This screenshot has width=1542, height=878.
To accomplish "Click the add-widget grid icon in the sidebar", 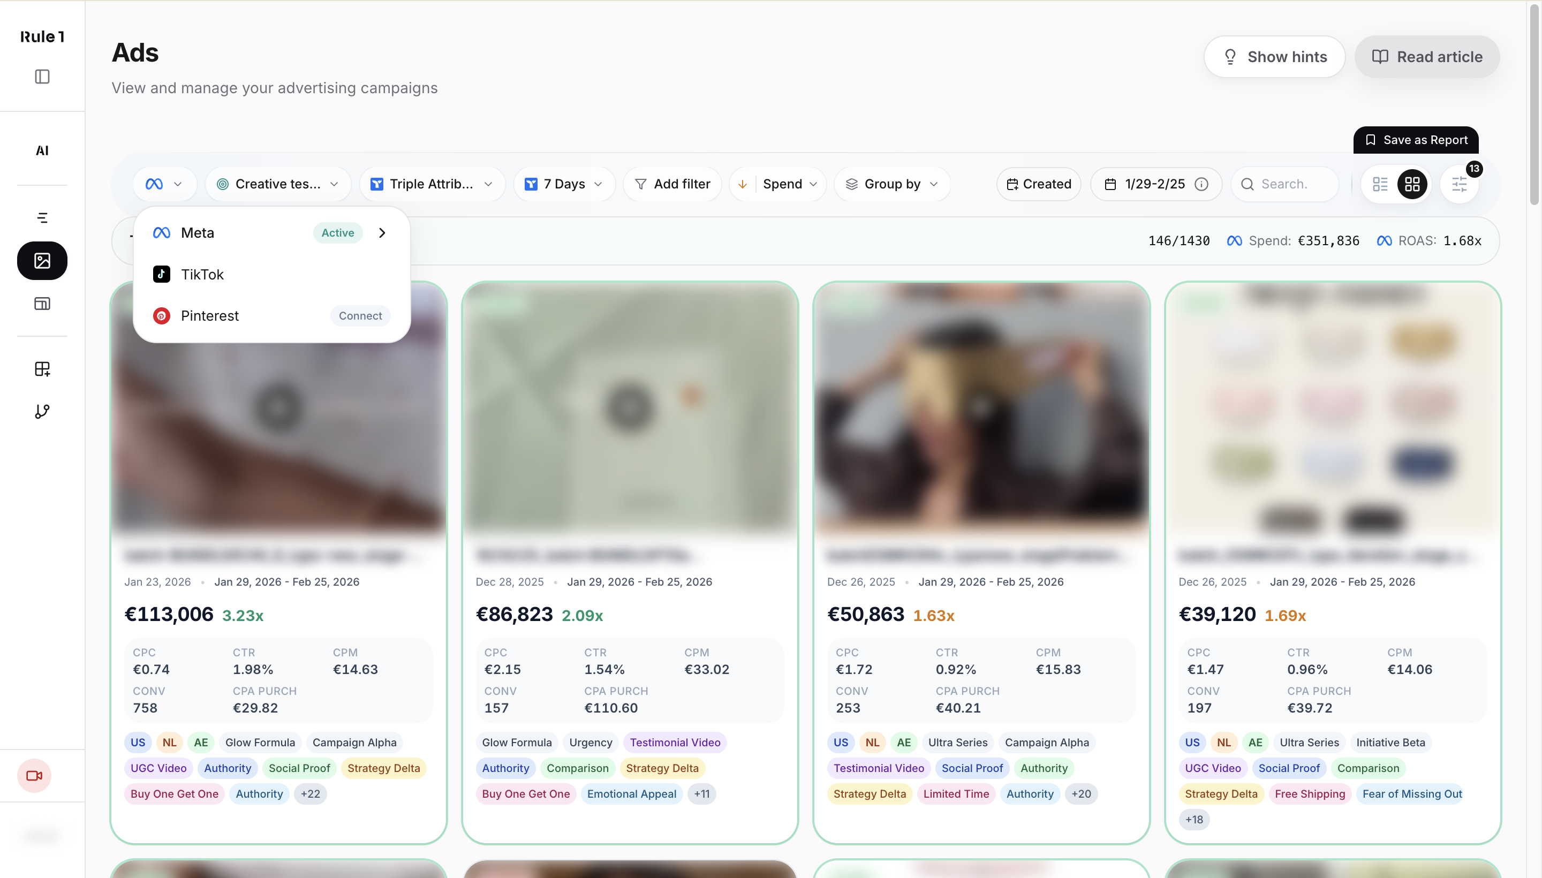I will pyautogui.click(x=43, y=369).
